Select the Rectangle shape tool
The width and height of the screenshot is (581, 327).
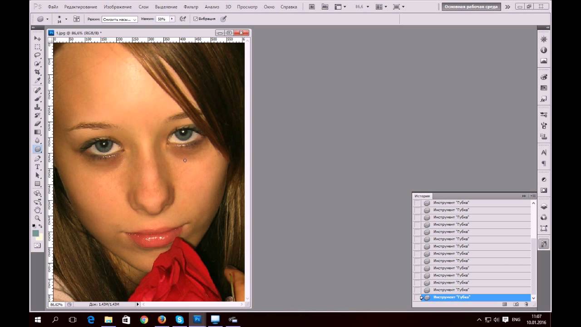(38, 184)
